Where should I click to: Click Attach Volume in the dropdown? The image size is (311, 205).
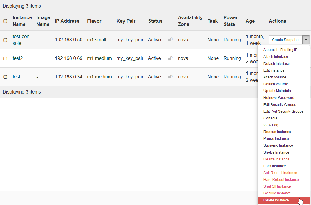coord(275,77)
